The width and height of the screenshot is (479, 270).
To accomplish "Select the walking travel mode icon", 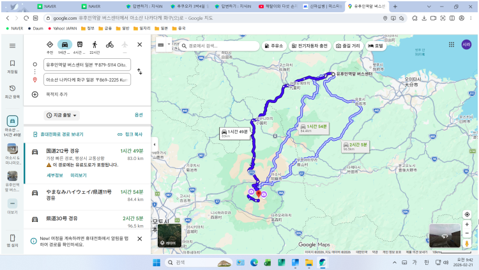I will tap(95, 45).
